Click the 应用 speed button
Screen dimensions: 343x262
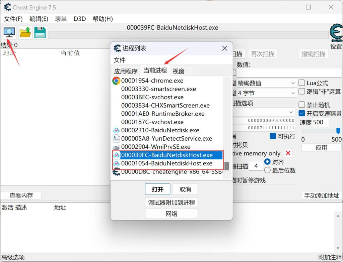tap(321, 148)
